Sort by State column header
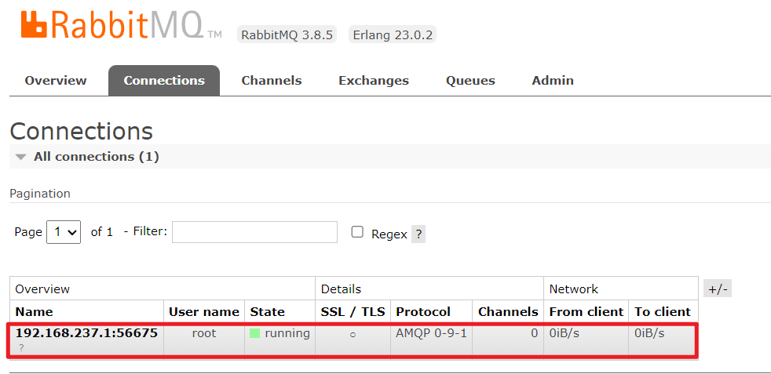This screenshot has height=374, width=771. click(268, 312)
